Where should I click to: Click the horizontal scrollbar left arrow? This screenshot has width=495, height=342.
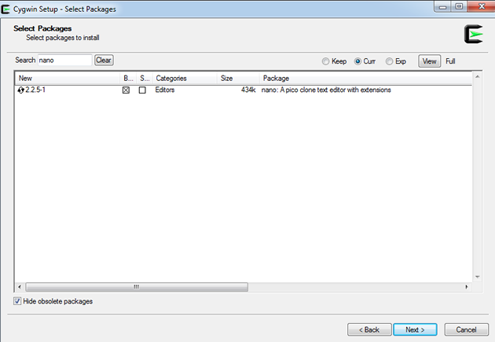pos(20,287)
